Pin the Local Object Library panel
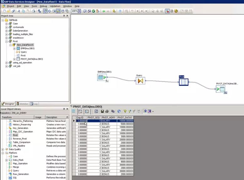 point(64,109)
